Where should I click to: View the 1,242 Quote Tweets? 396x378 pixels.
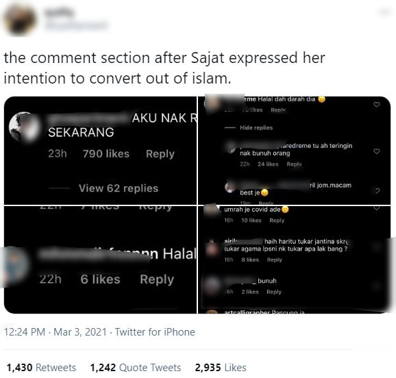[136, 368]
